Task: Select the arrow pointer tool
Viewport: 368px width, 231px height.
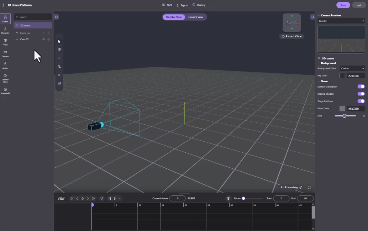Action: coord(59,41)
